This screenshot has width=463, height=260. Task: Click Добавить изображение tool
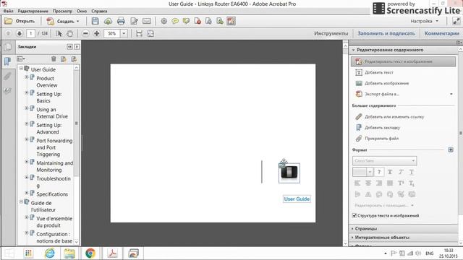pos(382,83)
